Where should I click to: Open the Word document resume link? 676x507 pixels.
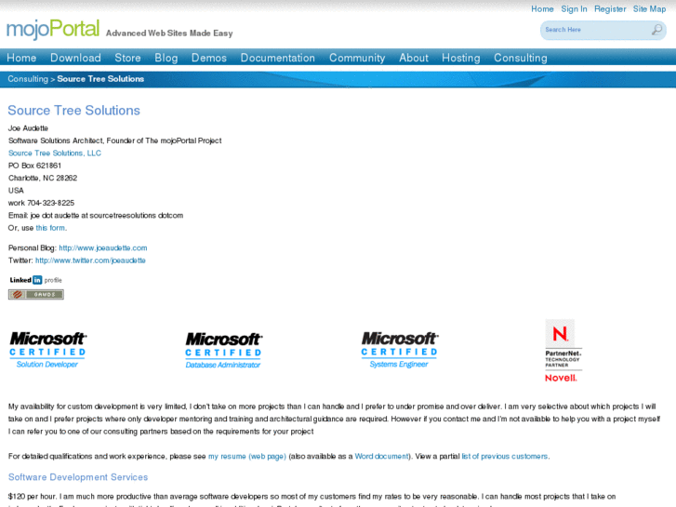(x=381, y=457)
